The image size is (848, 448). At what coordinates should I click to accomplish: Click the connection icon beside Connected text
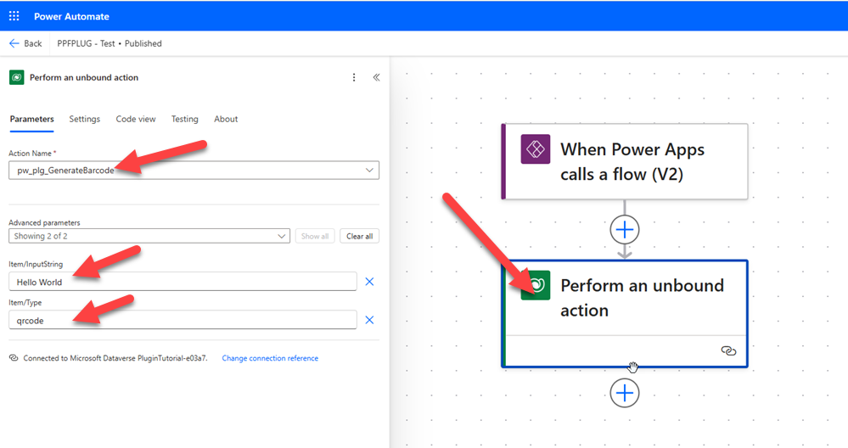[14, 358]
